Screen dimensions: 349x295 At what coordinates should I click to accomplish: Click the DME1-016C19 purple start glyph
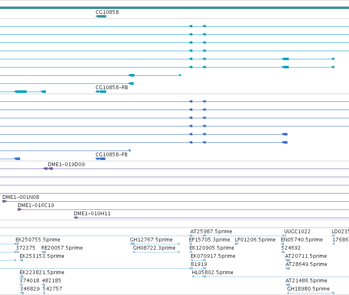pos(20,209)
